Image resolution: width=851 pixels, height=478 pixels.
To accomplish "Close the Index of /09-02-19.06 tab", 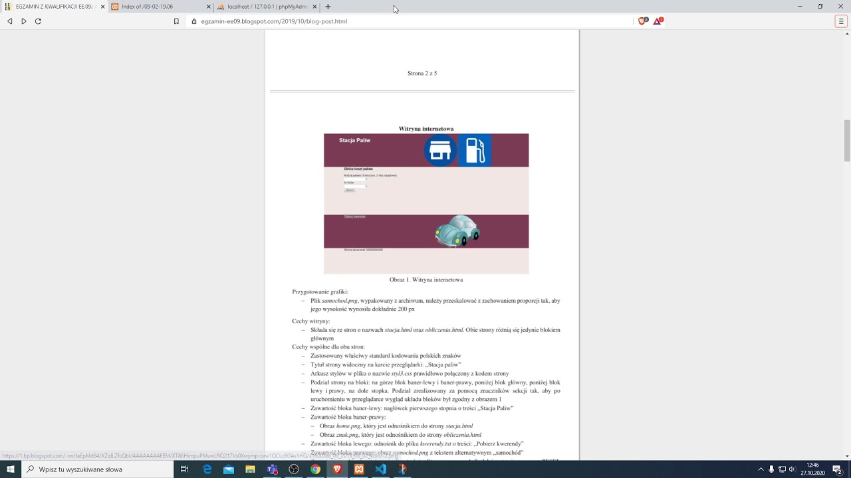I will tap(208, 7).
